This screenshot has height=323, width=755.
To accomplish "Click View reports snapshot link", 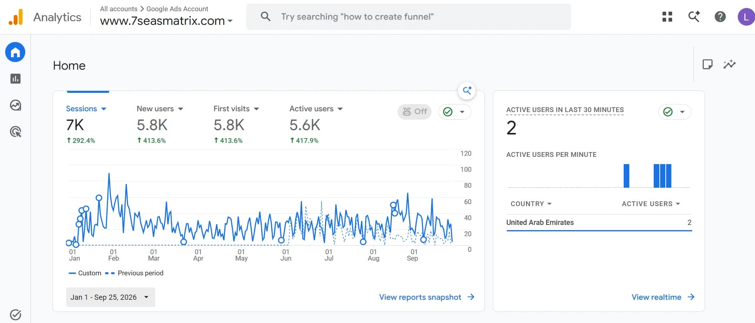I will (427, 297).
